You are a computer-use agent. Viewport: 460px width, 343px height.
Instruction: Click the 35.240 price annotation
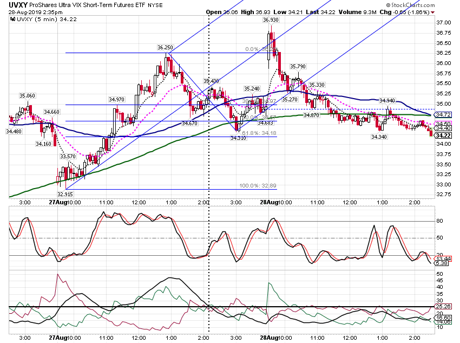(x=252, y=89)
